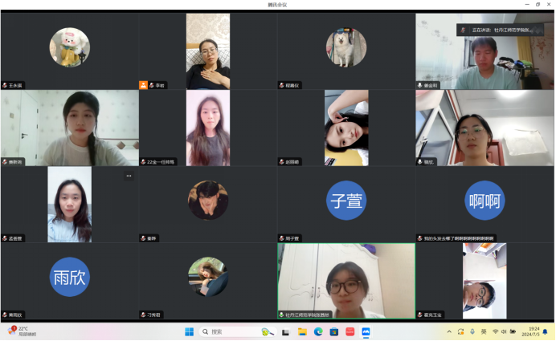This screenshot has width=556, height=341.
Task: Select the 雨欣 participant avatar
Action: click(x=69, y=277)
